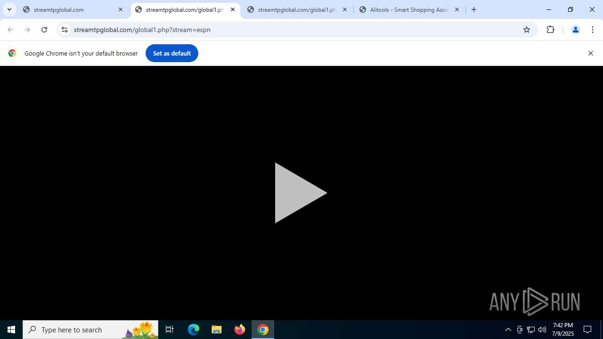Play the video with the center play button
This screenshot has height=339, width=603.
pos(301,193)
